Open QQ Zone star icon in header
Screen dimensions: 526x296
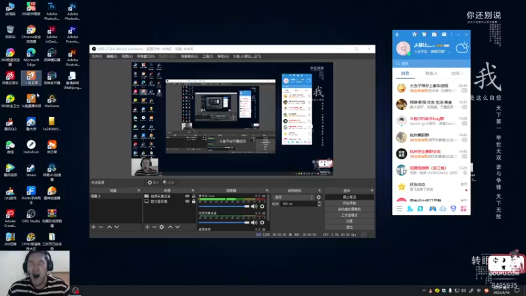[x=414, y=34]
